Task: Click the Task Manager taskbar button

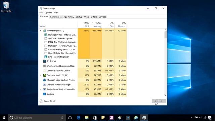Action: coord(144,118)
